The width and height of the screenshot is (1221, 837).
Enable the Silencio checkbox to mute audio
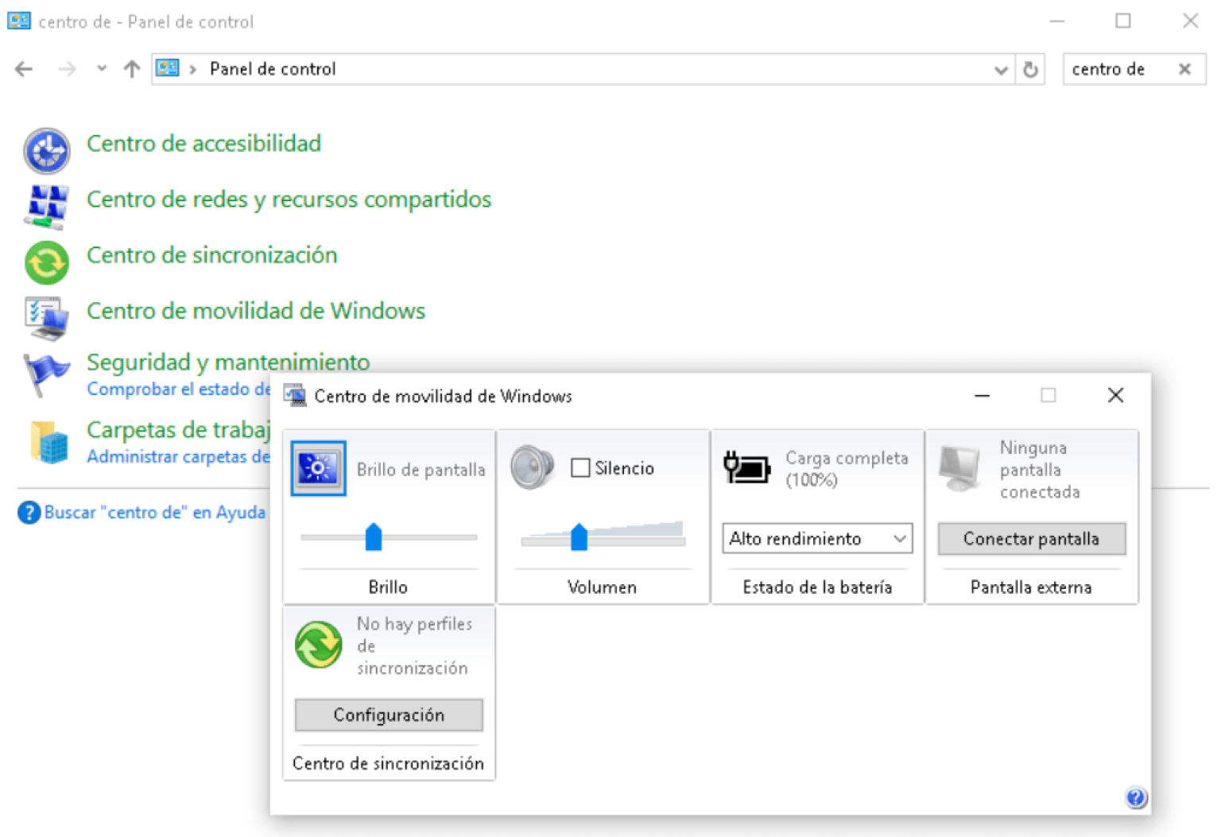pos(579,467)
